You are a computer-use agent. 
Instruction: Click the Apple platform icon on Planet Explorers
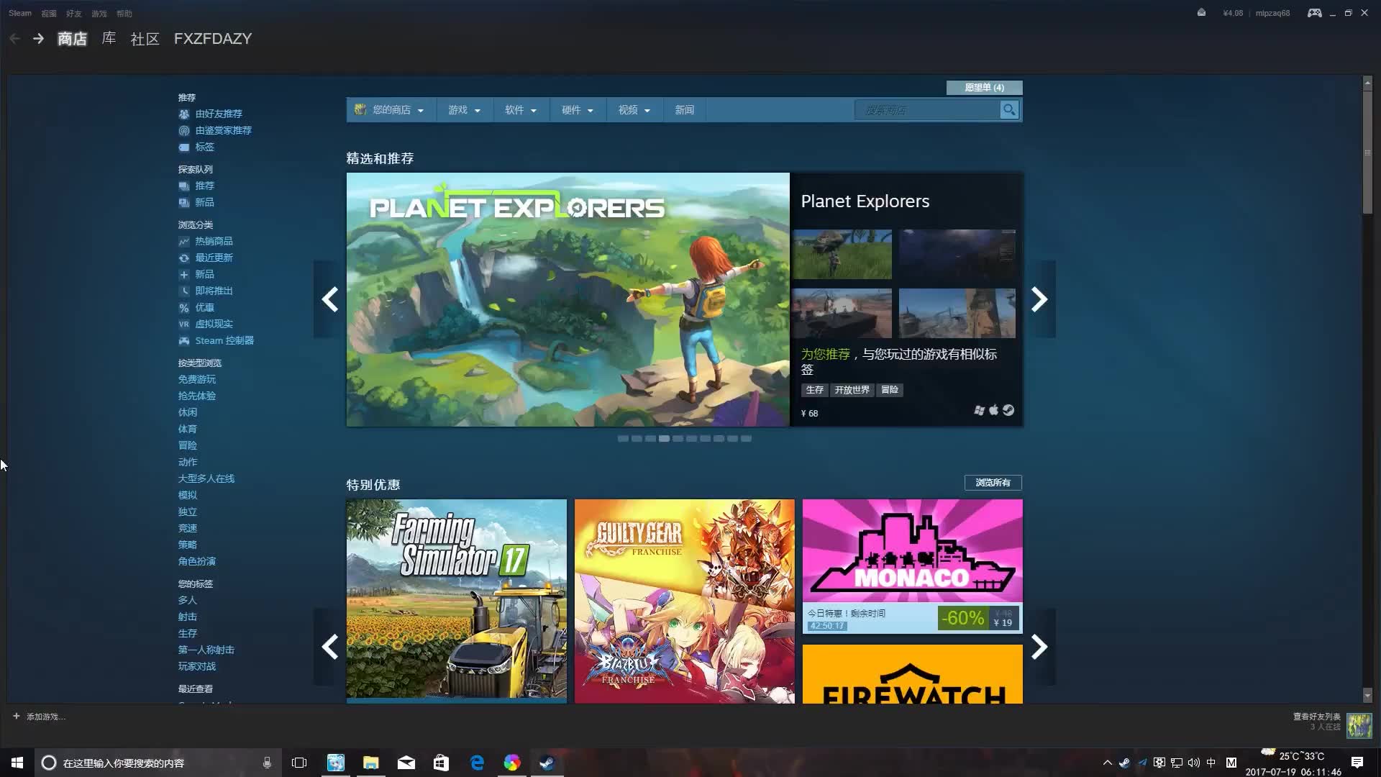click(994, 410)
